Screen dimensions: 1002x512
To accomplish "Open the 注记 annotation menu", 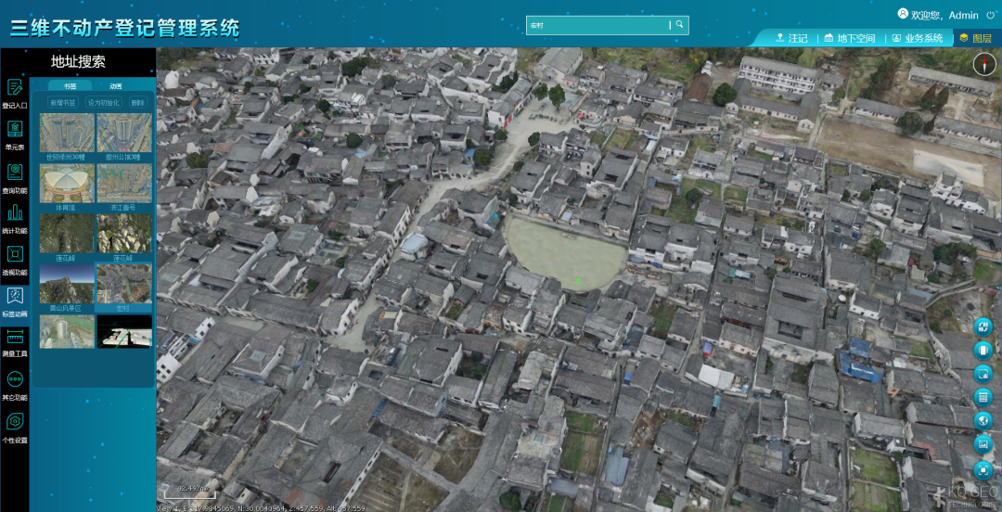I will pyautogui.click(x=791, y=38).
